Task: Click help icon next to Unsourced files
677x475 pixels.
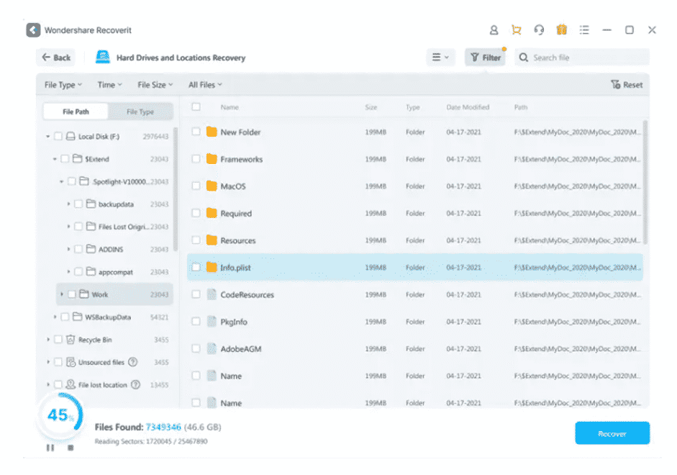Action: click(x=132, y=362)
